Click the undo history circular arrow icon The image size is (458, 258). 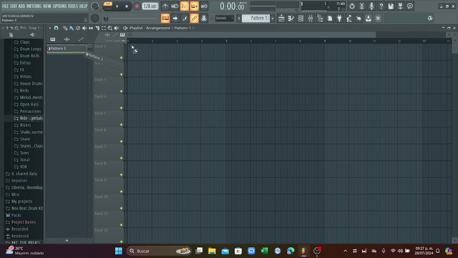coord(352,6)
